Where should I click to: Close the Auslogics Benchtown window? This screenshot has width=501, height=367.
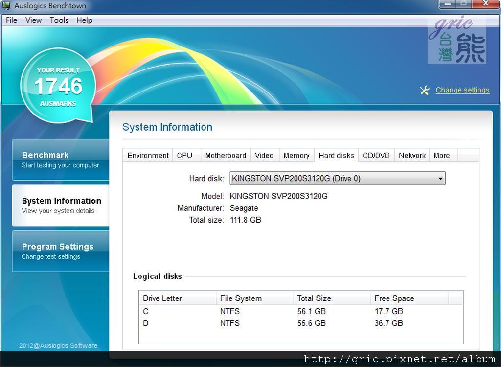click(486, 4)
